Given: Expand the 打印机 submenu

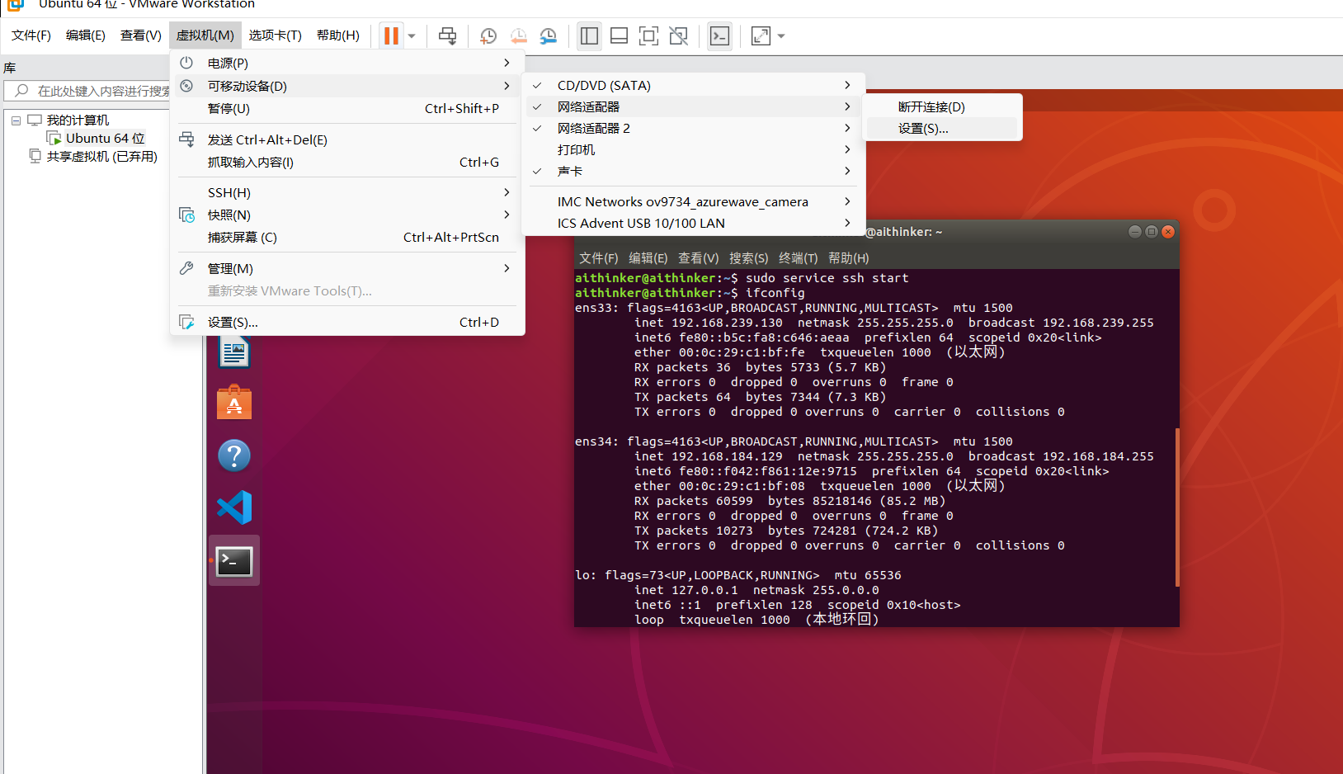Looking at the screenshot, I should (694, 149).
